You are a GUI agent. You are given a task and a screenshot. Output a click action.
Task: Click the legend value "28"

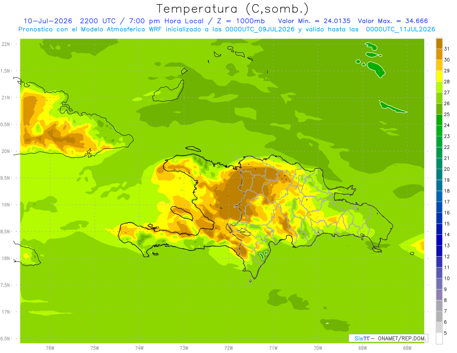pos(447,81)
